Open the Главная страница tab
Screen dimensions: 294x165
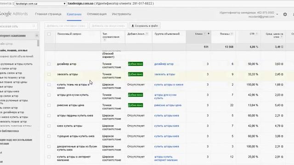(48, 14)
